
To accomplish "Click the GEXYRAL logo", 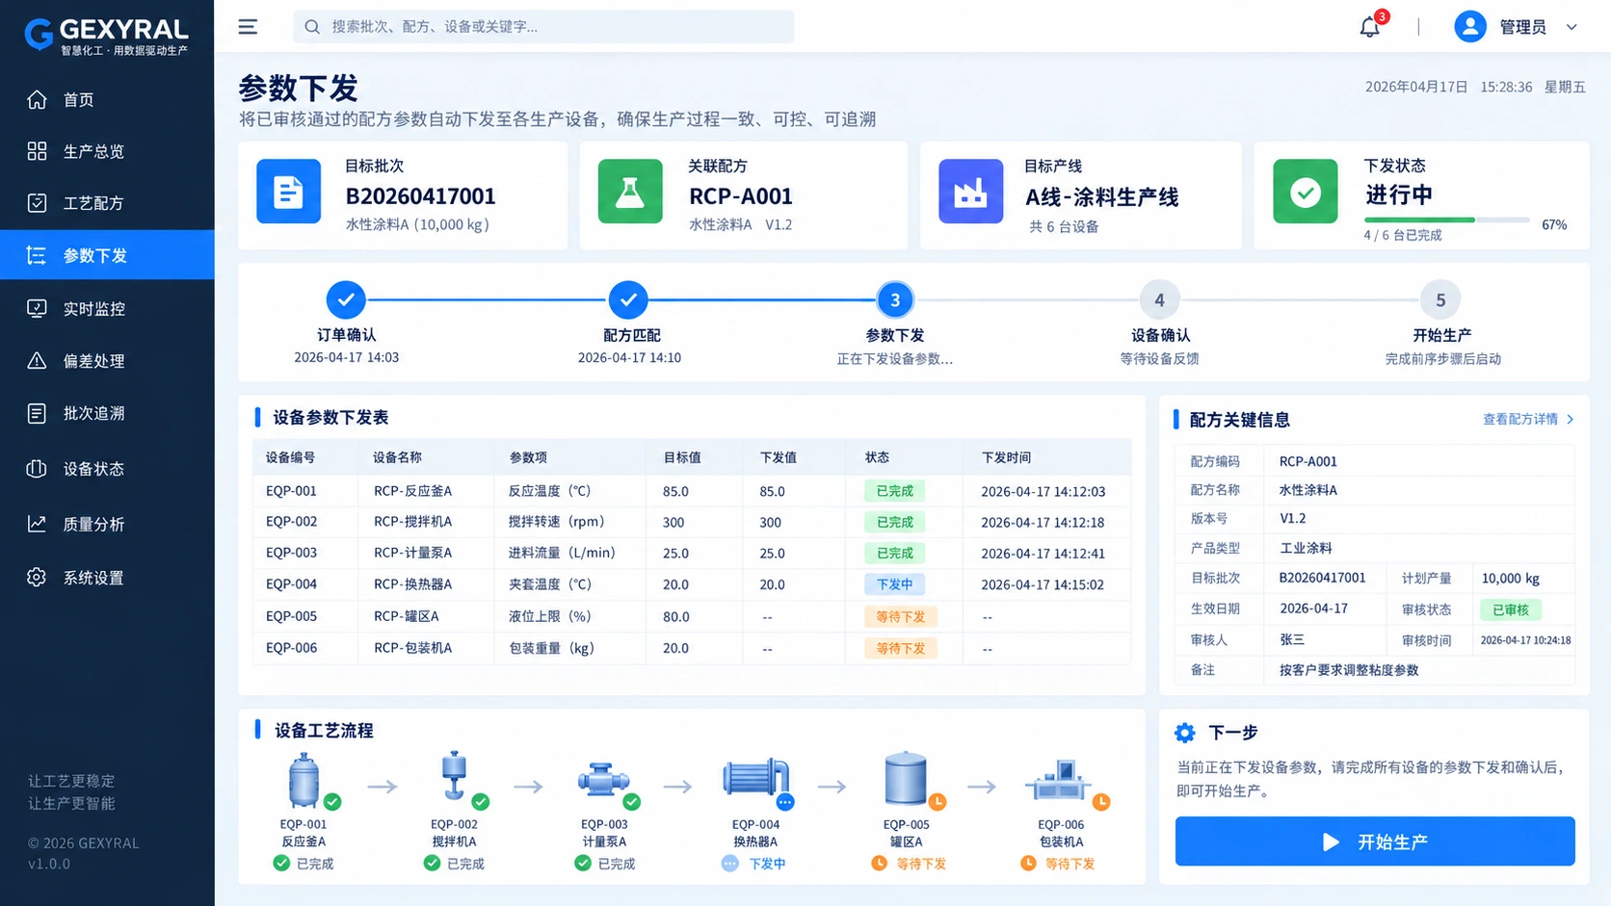I will pos(106,36).
